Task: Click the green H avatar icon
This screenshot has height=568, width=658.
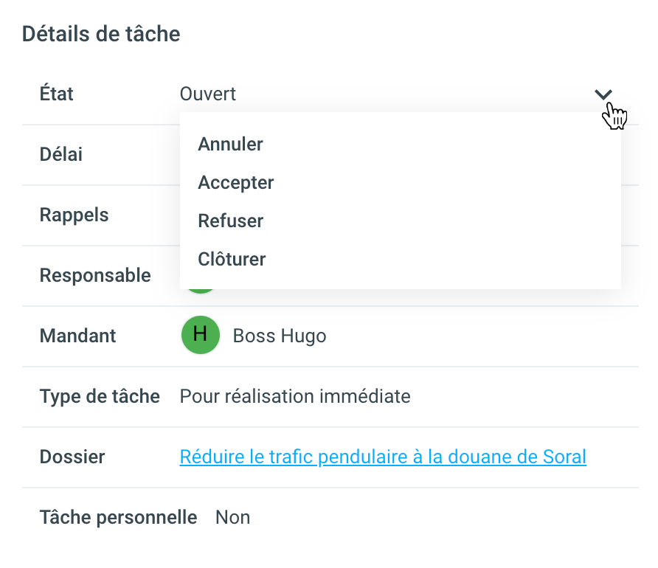Action: point(200,336)
